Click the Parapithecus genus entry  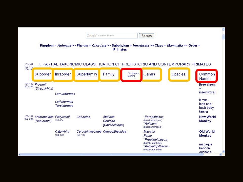[154, 117]
